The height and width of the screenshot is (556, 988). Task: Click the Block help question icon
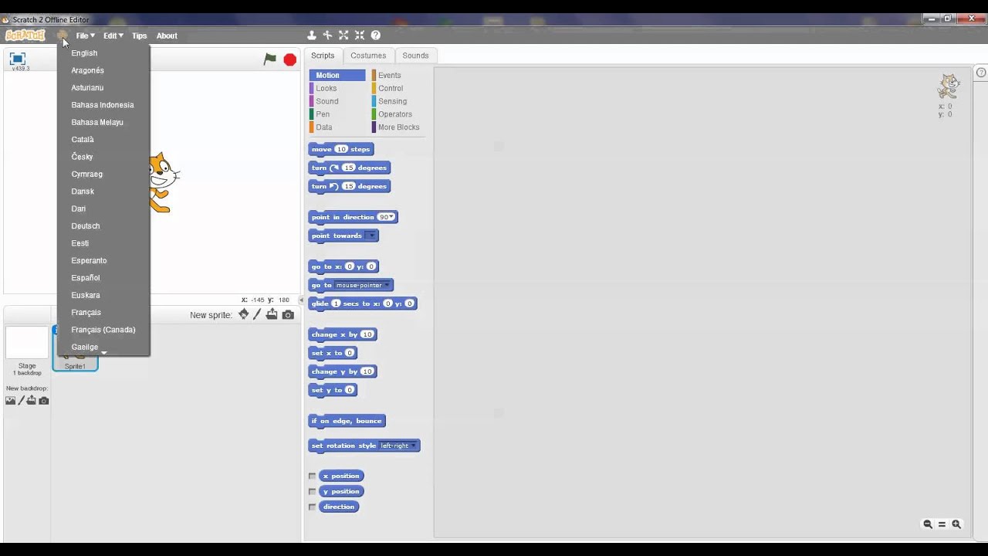coord(376,35)
